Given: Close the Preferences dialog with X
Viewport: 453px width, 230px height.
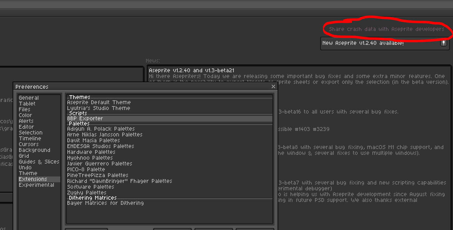Looking at the screenshot, I should [x=273, y=86].
